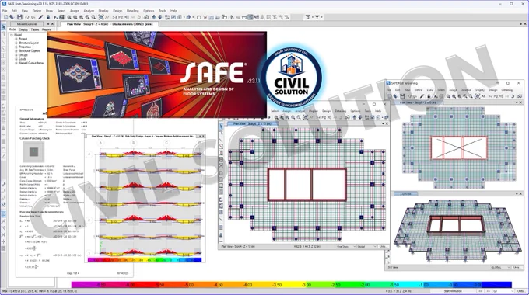The height and width of the screenshot is (295, 529).
Task: Expand the Structure Layout tree node
Action: coord(16,43)
